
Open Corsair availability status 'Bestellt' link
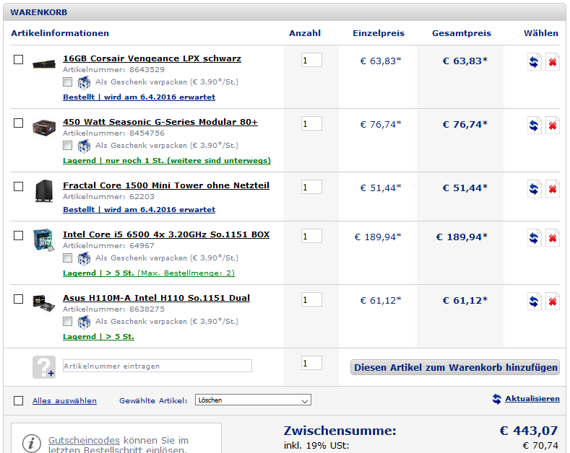[139, 97]
